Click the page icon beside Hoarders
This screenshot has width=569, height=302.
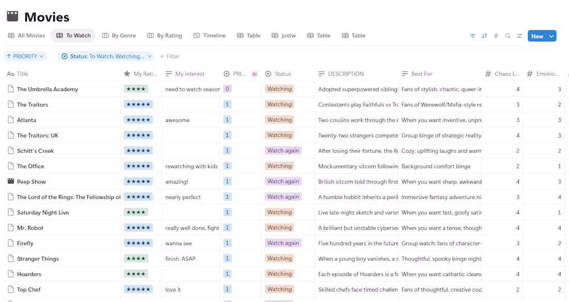coord(11,274)
